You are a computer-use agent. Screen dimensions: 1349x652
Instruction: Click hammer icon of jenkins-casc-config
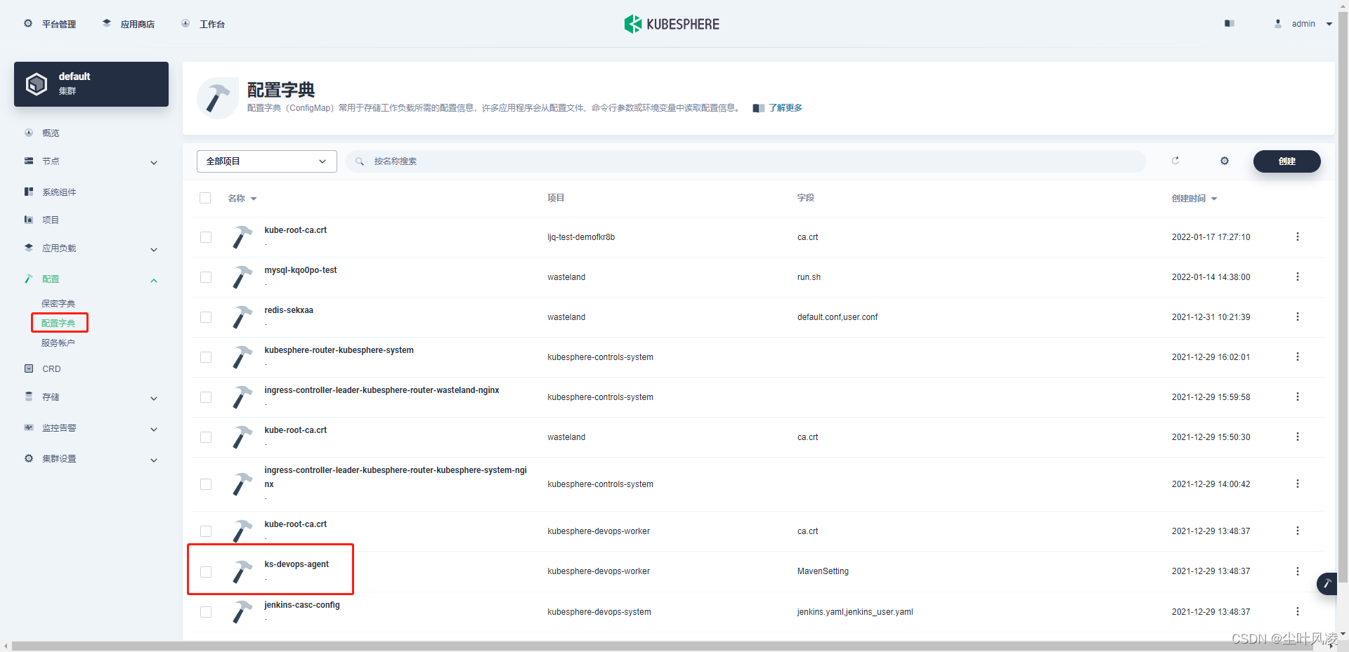click(242, 612)
